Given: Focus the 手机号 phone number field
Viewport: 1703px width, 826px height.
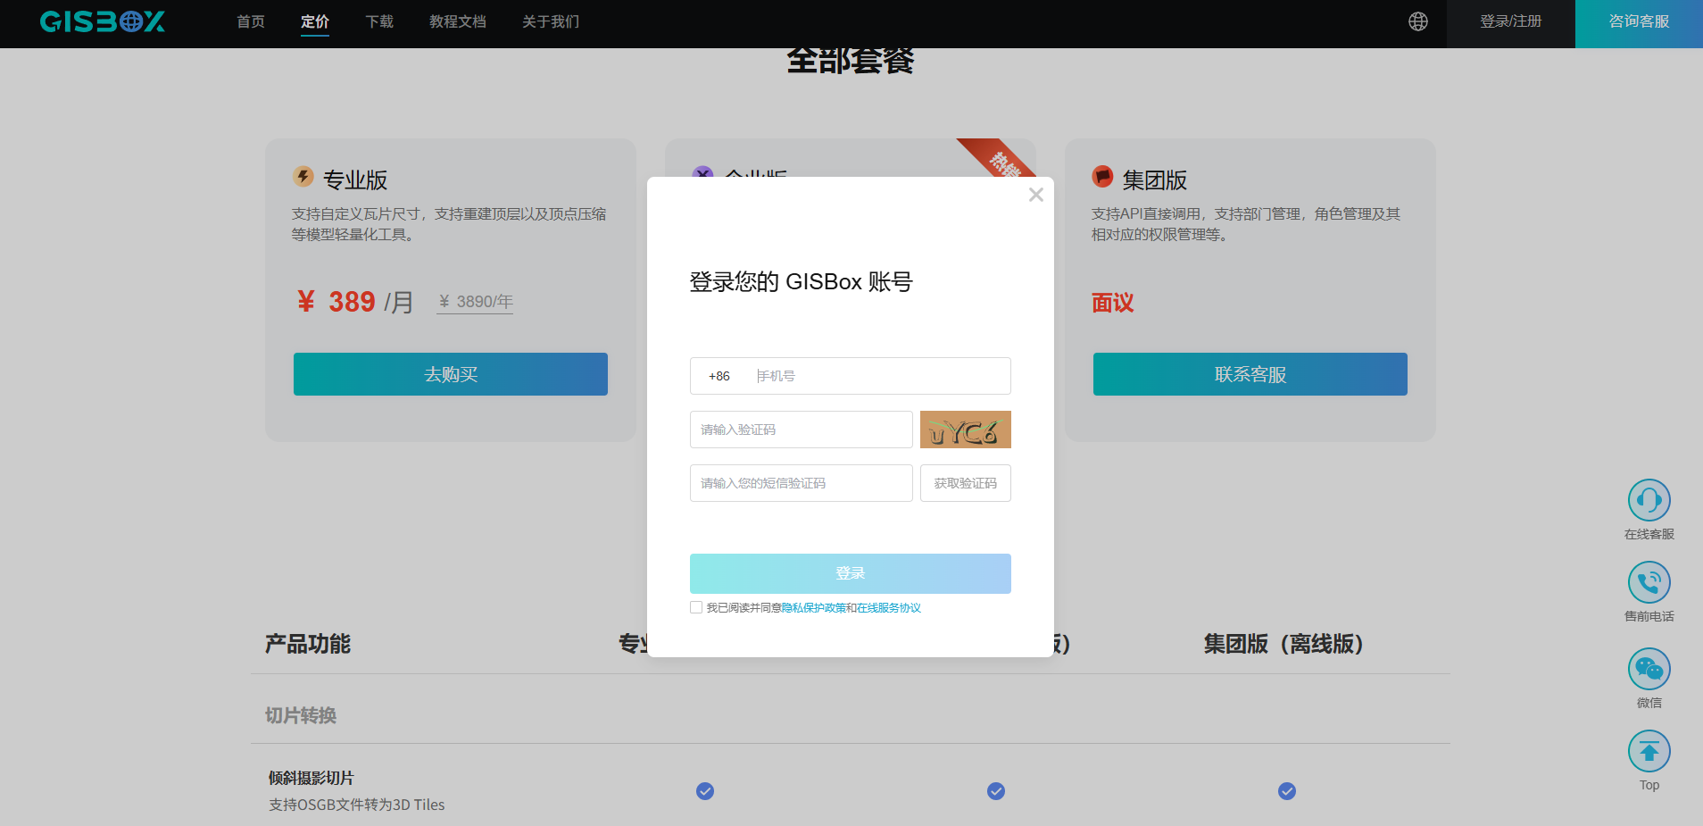Looking at the screenshot, I should 879,376.
